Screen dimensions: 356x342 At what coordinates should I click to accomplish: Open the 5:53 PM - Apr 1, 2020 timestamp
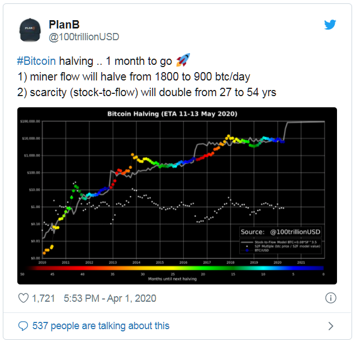coord(110,298)
